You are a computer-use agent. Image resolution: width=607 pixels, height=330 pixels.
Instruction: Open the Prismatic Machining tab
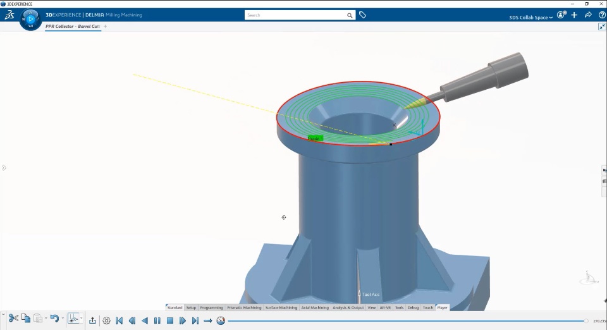[244, 308]
